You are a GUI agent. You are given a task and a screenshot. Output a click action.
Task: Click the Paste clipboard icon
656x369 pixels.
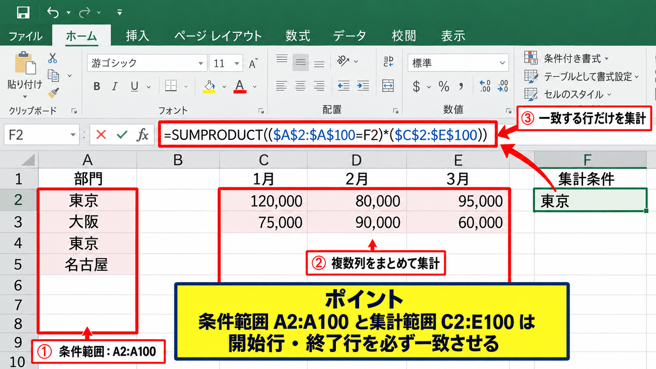(25, 63)
